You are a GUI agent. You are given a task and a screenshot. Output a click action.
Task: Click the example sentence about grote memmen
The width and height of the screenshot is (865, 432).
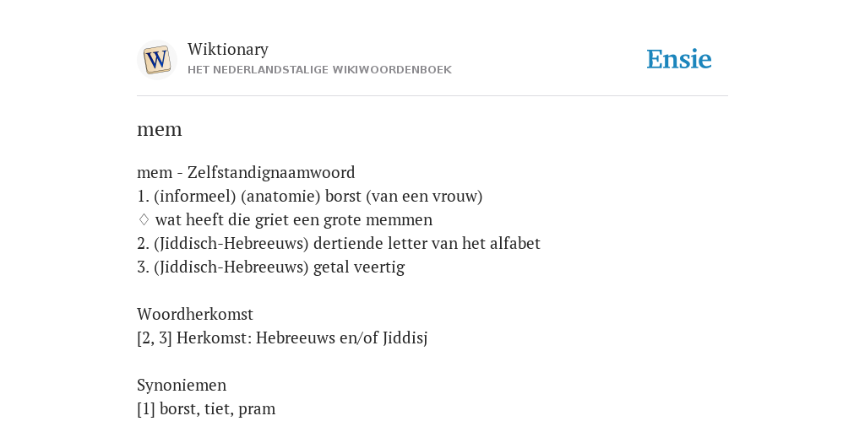coord(294,220)
